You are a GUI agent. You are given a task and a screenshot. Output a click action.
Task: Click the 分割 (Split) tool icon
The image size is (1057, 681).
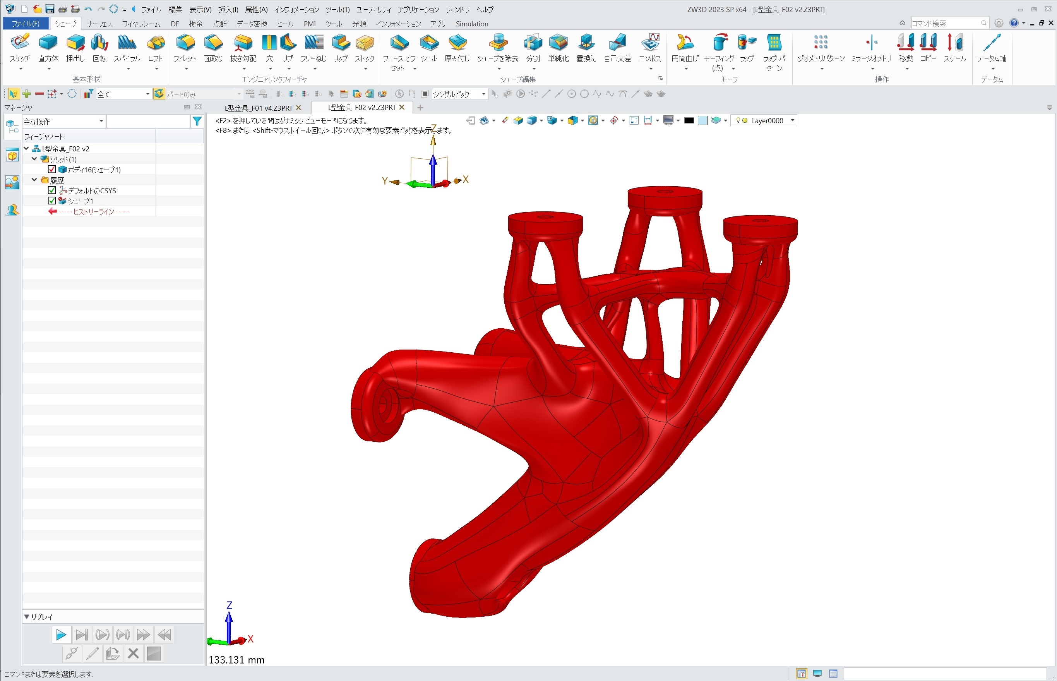tap(533, 43)
